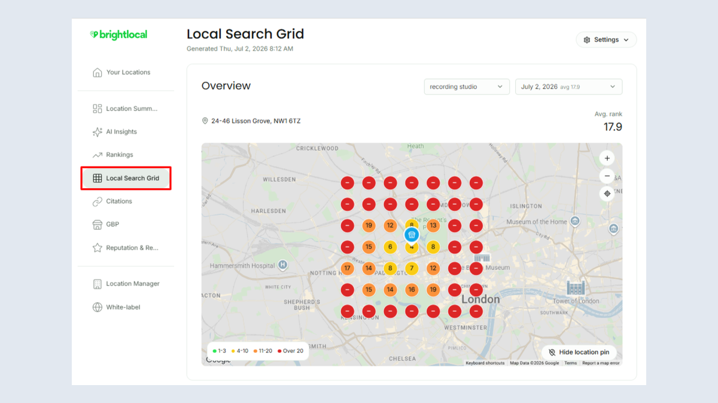
Task: Click the HARLESDEN map label
Action: click(x=269, y=211)
